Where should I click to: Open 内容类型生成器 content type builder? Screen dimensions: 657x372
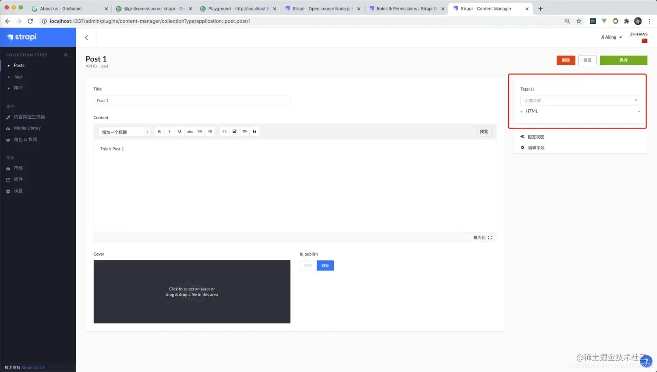29,117
